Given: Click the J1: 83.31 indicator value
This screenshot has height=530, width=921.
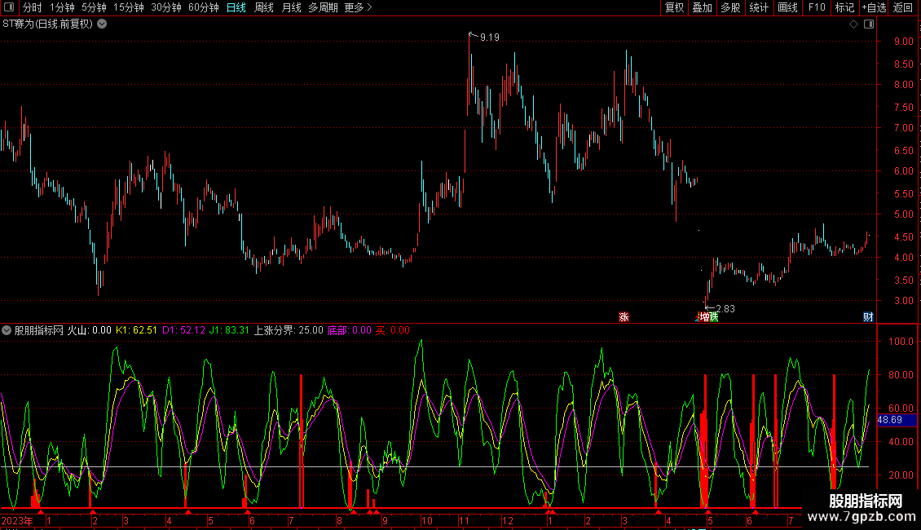Looking at the screenshot, I should click(x=229, y=330).
